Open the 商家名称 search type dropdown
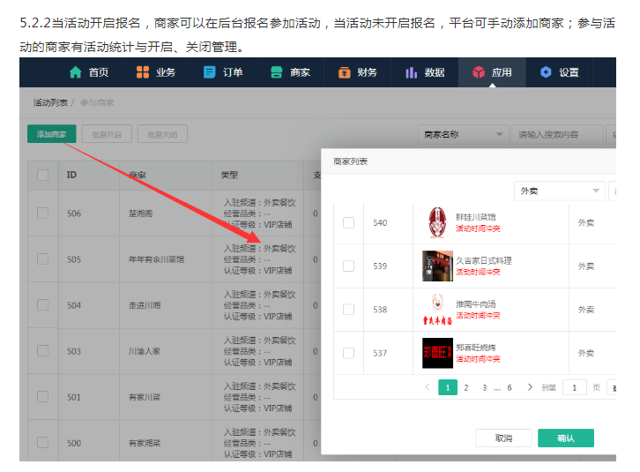The width and height of the screenshot is (640, 472). [x=463, y=135]
